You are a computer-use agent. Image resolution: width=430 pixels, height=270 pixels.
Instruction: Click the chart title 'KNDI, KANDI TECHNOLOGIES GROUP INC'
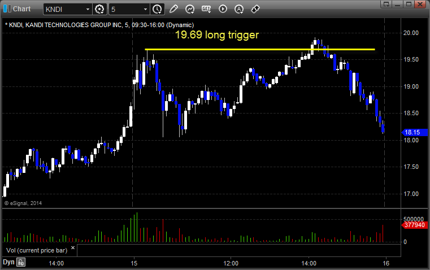click(66, 25)
